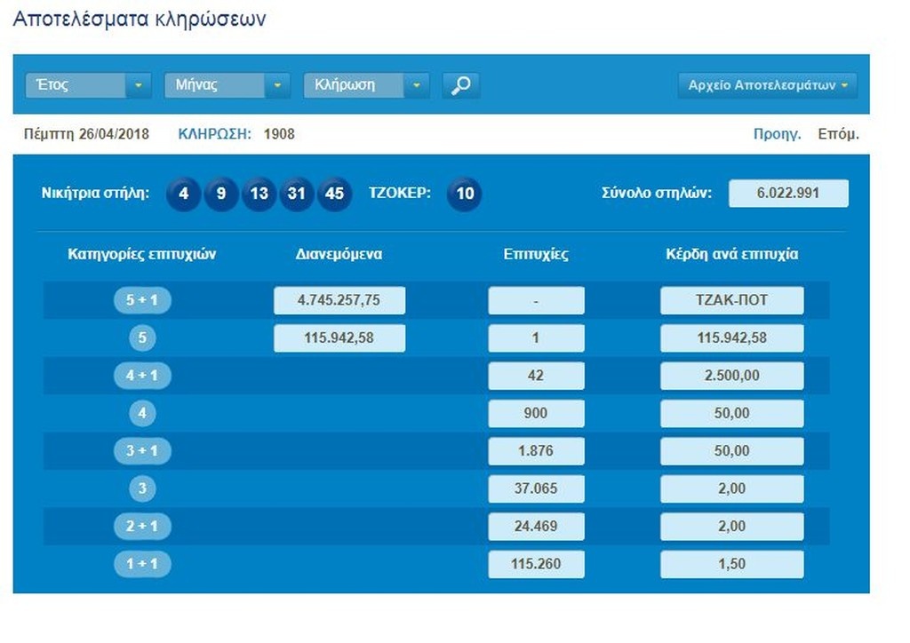The width and height of the screenshot is (910, 643).
Task: Select winning number ball 4
Action: (183, 194)
